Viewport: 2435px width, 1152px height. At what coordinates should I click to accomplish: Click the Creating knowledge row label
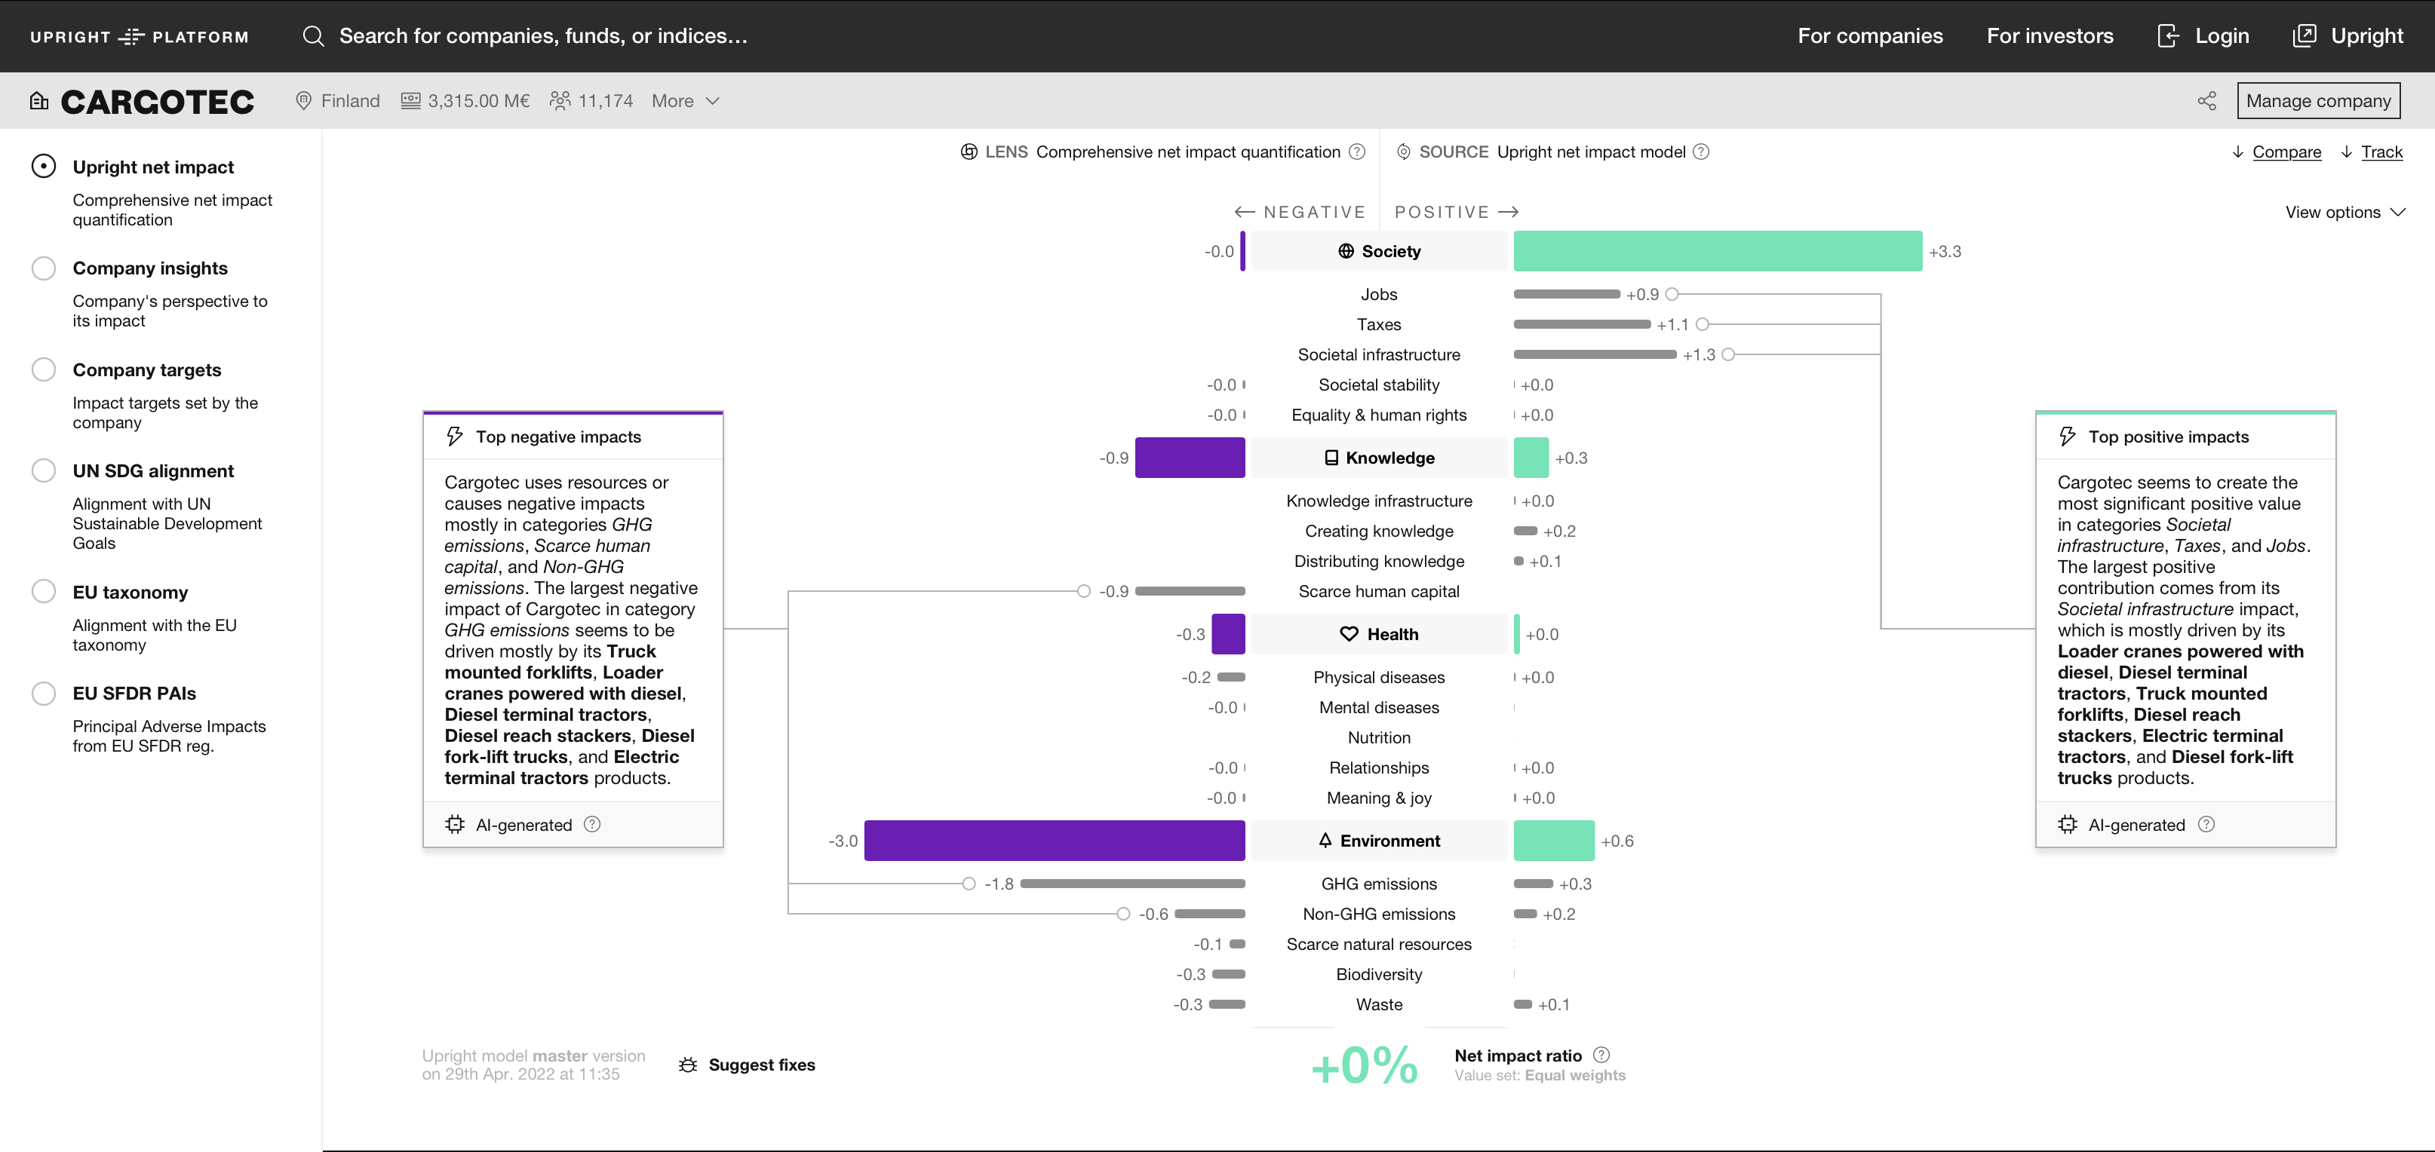click(1378, 531)
